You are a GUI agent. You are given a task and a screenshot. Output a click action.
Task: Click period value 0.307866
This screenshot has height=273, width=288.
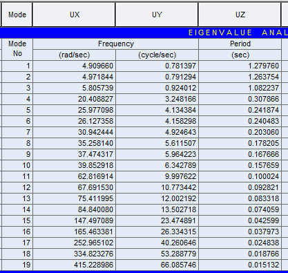[x=240, y=99]
